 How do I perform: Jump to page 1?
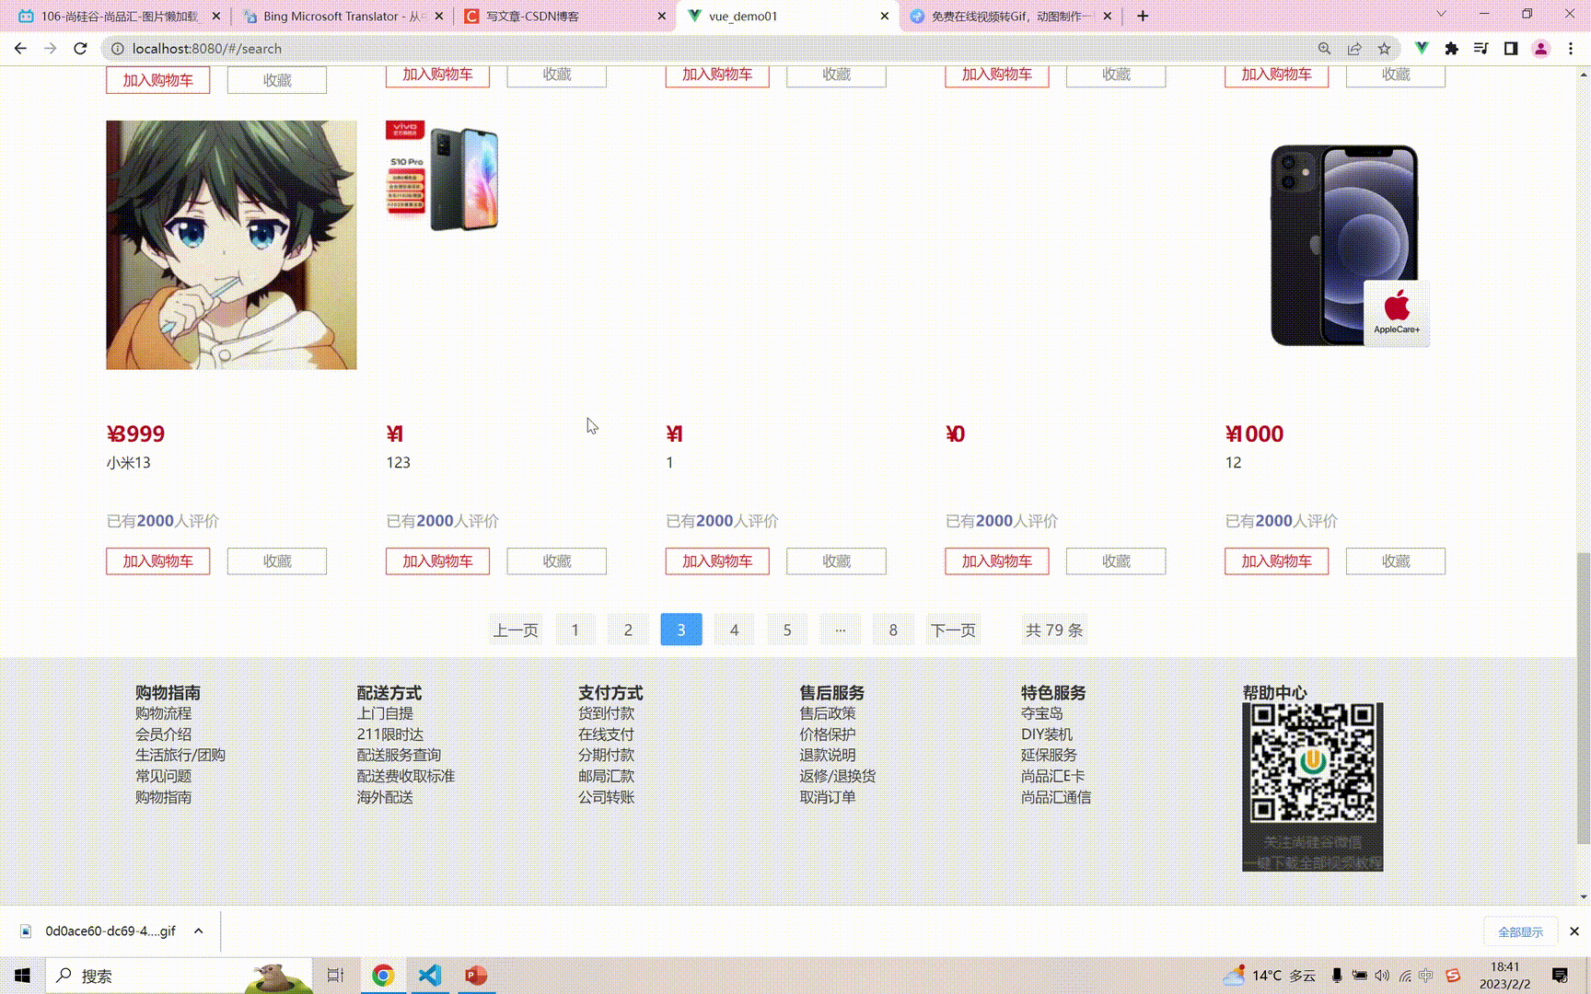(575, 630)
